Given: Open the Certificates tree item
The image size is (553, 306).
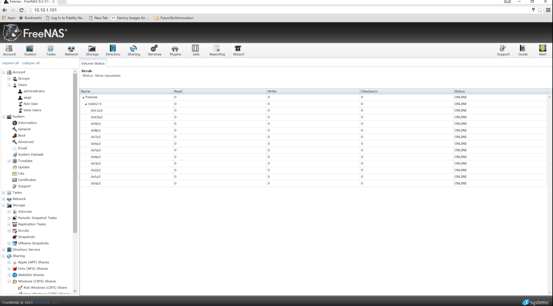Looking at the screenshot, I should (x=24, y=180).
